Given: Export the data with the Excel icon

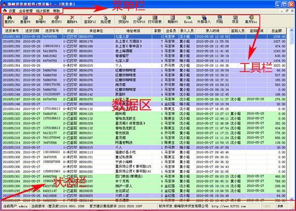Looking at the screenshot, I should [188, 20].
